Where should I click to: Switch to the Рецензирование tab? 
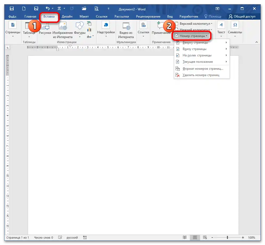pos(148,16)
